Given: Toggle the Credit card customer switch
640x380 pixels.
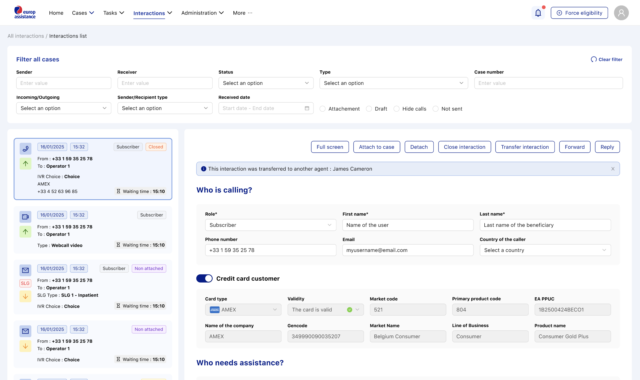Looking at the screenshot, I should click(x=204, y=278).
